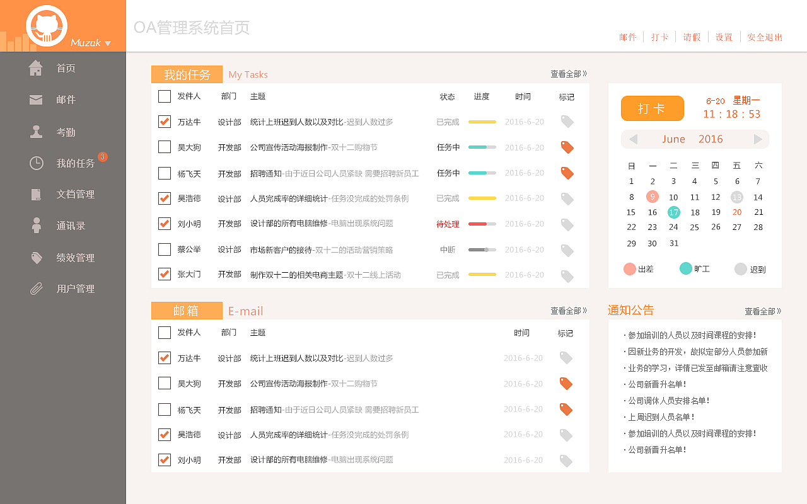Image resolution: width=807 pixels, height=504 pixels.
Task: Check 蔡公举 task checkbox
Action: [x=165, y=249]
